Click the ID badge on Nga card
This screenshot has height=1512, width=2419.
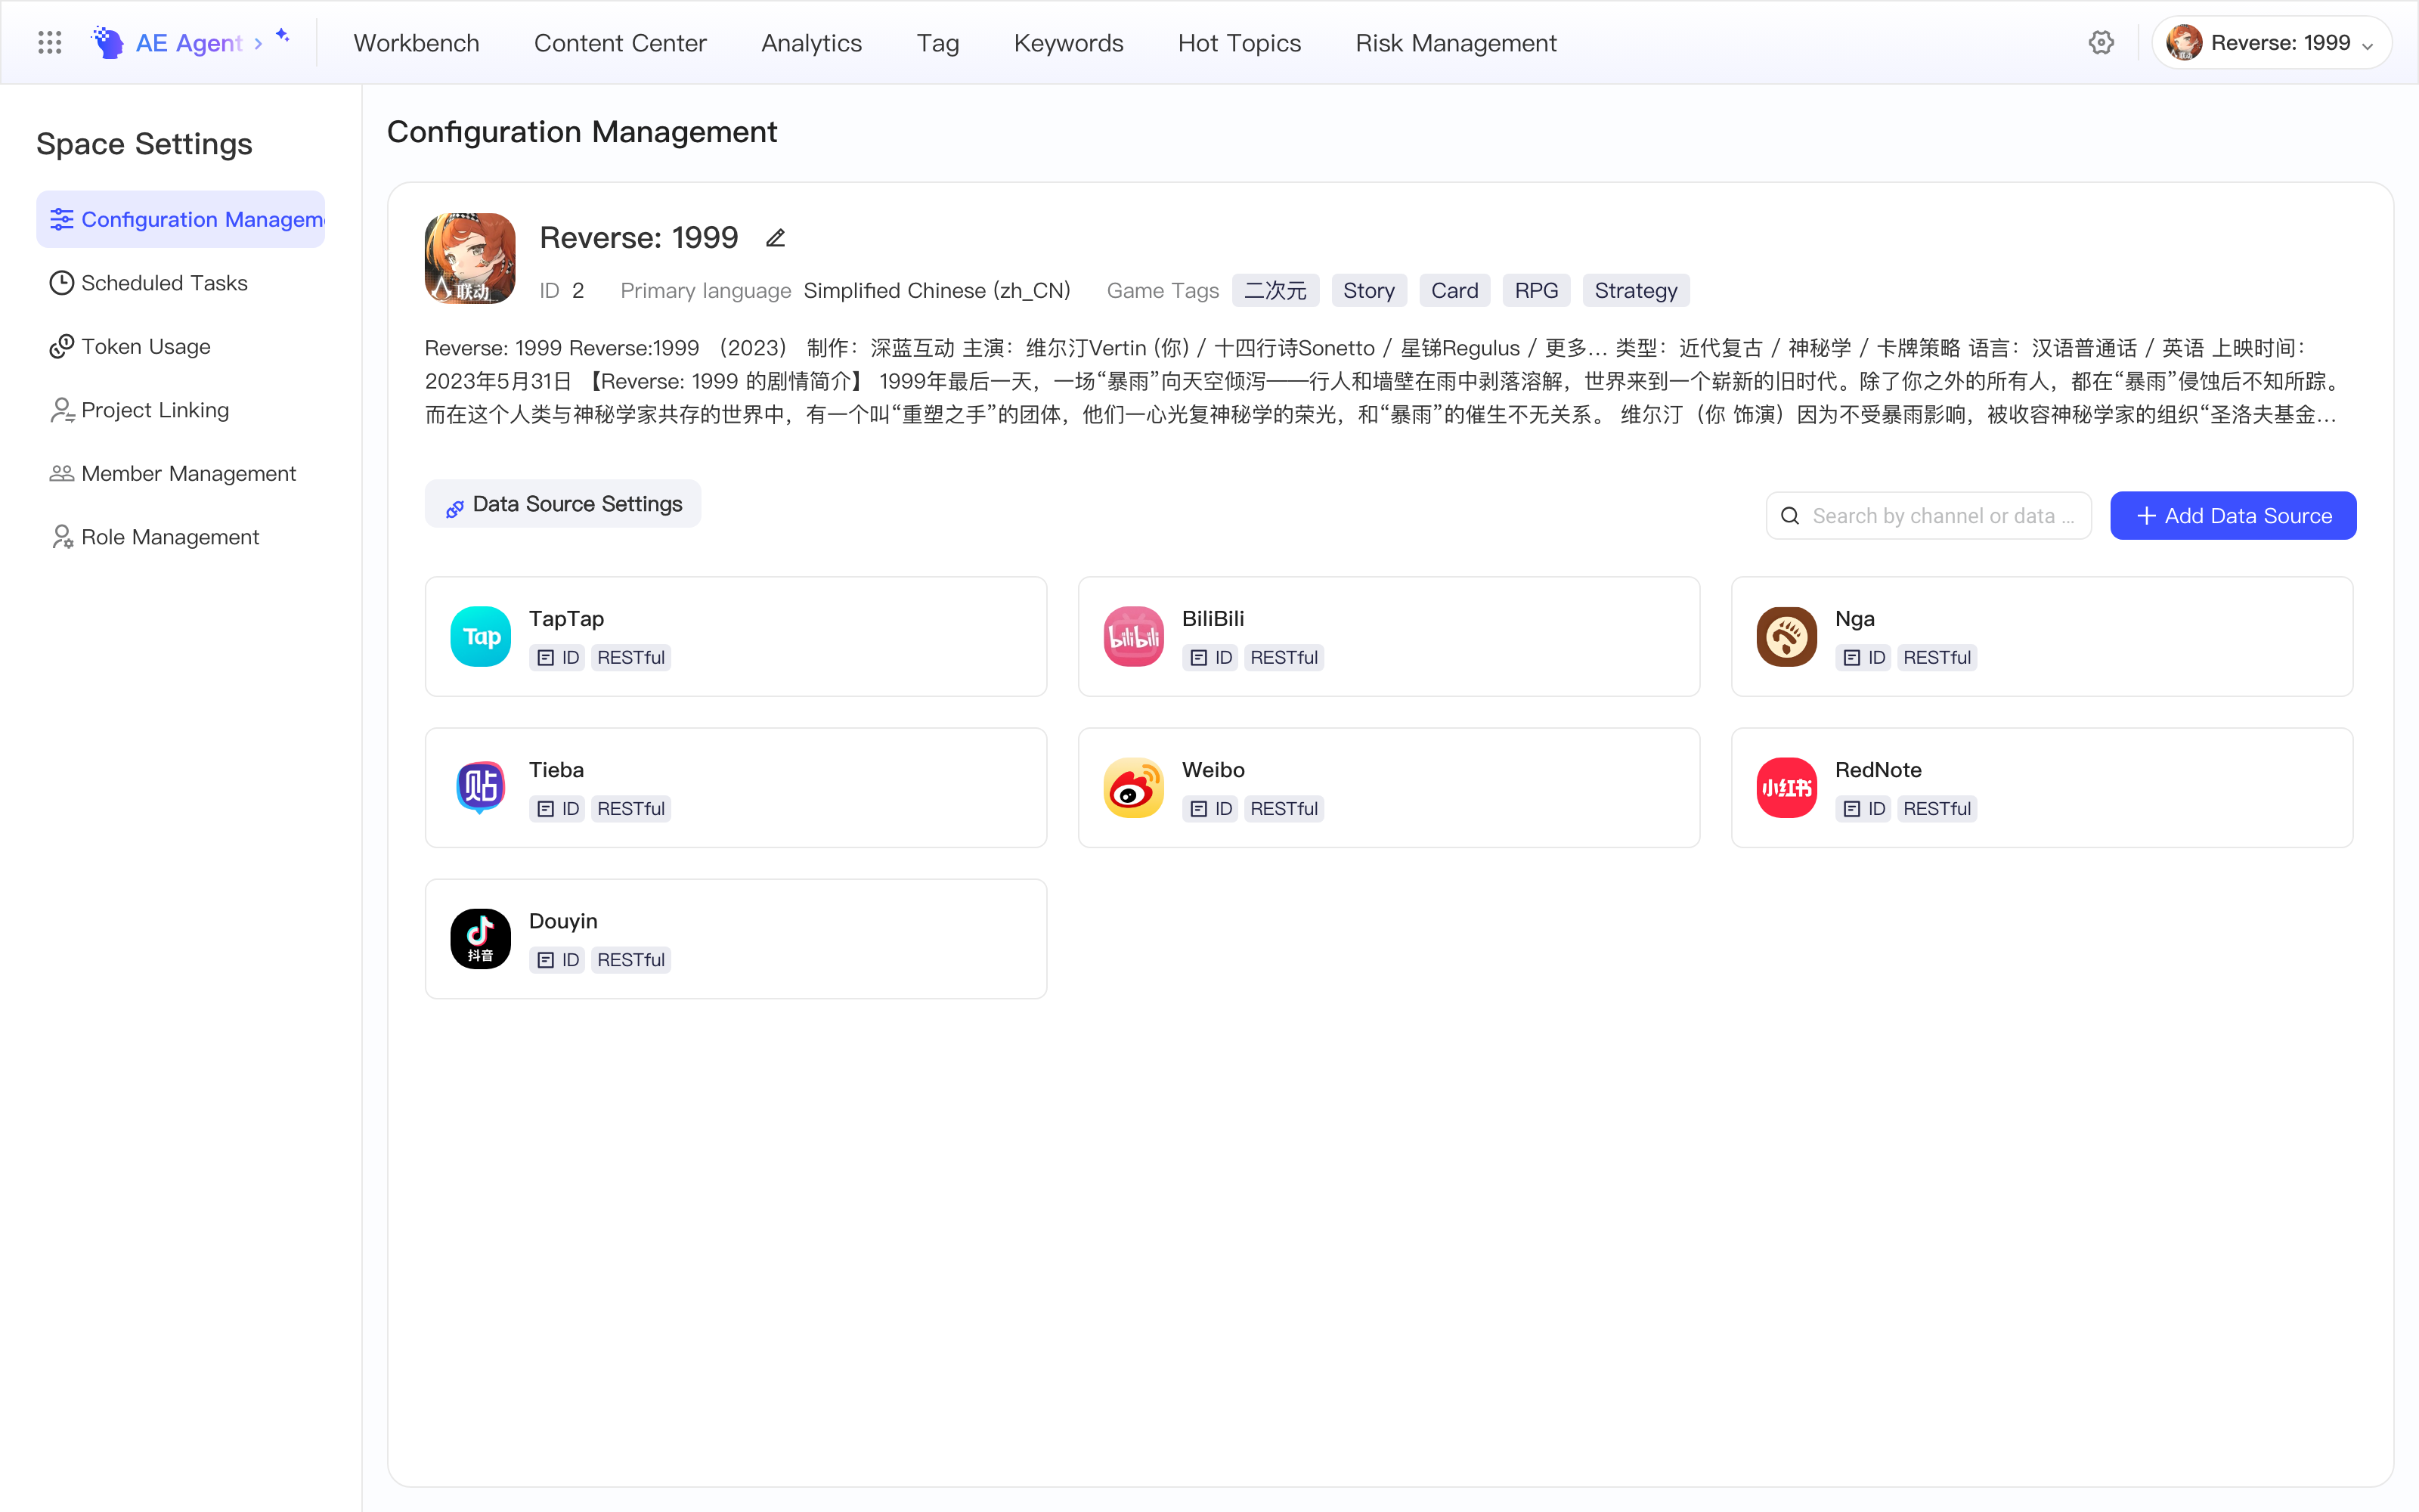1863,657
